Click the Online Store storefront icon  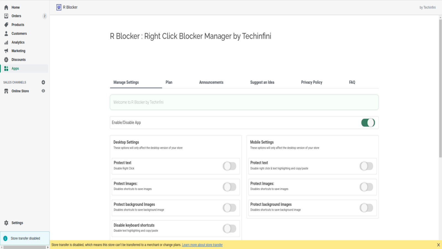point(6,91)
